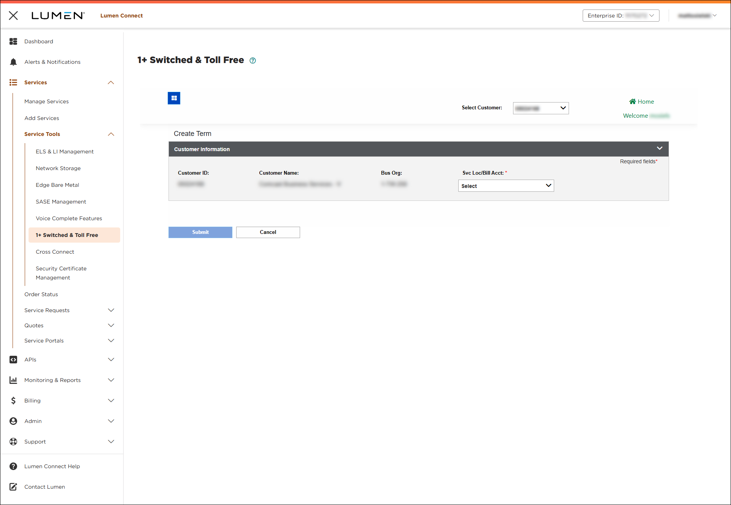The width and height of the screenshot is (731, 505).
Task: Close the navigation menu with the X icon
Action: click(x=13, y=16)
